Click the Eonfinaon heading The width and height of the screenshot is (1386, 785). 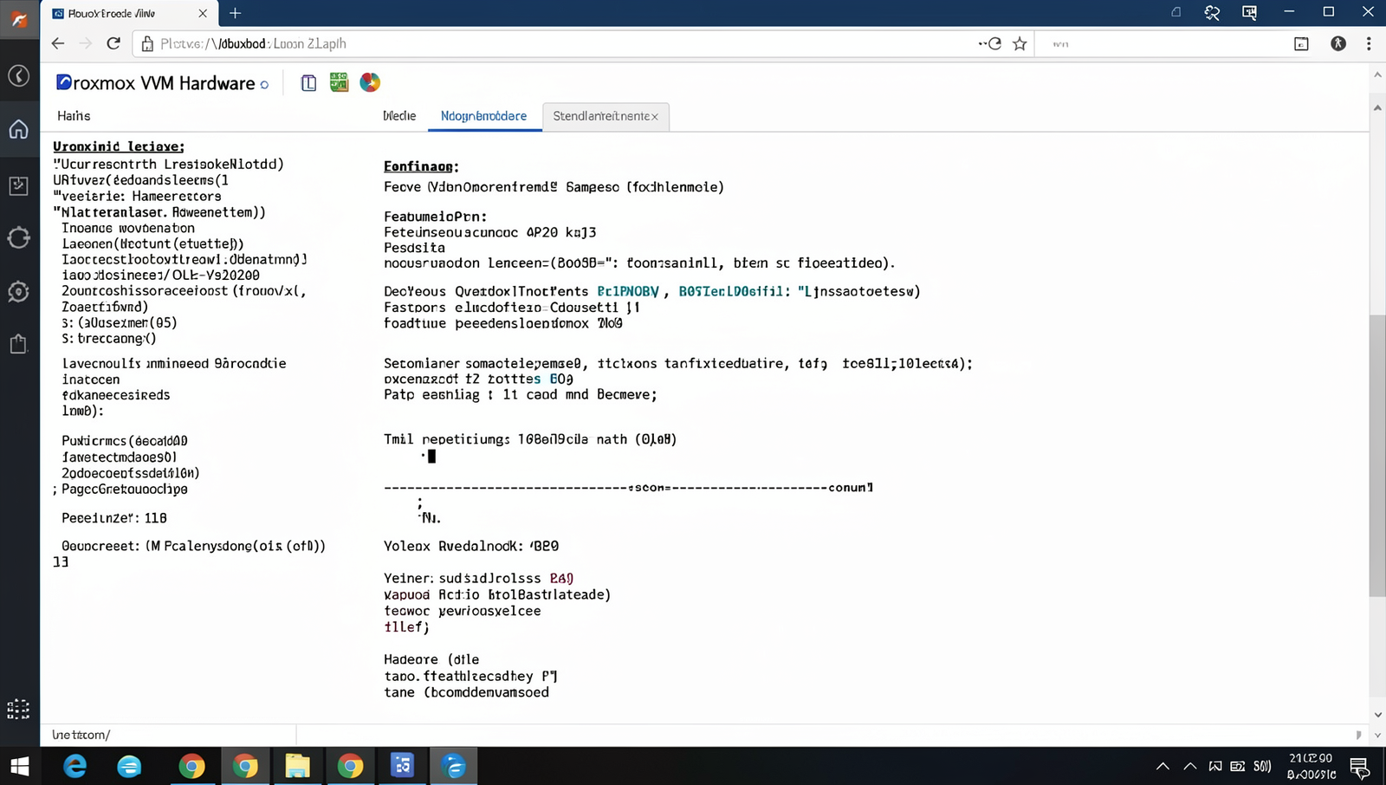[x=421, y=166]
